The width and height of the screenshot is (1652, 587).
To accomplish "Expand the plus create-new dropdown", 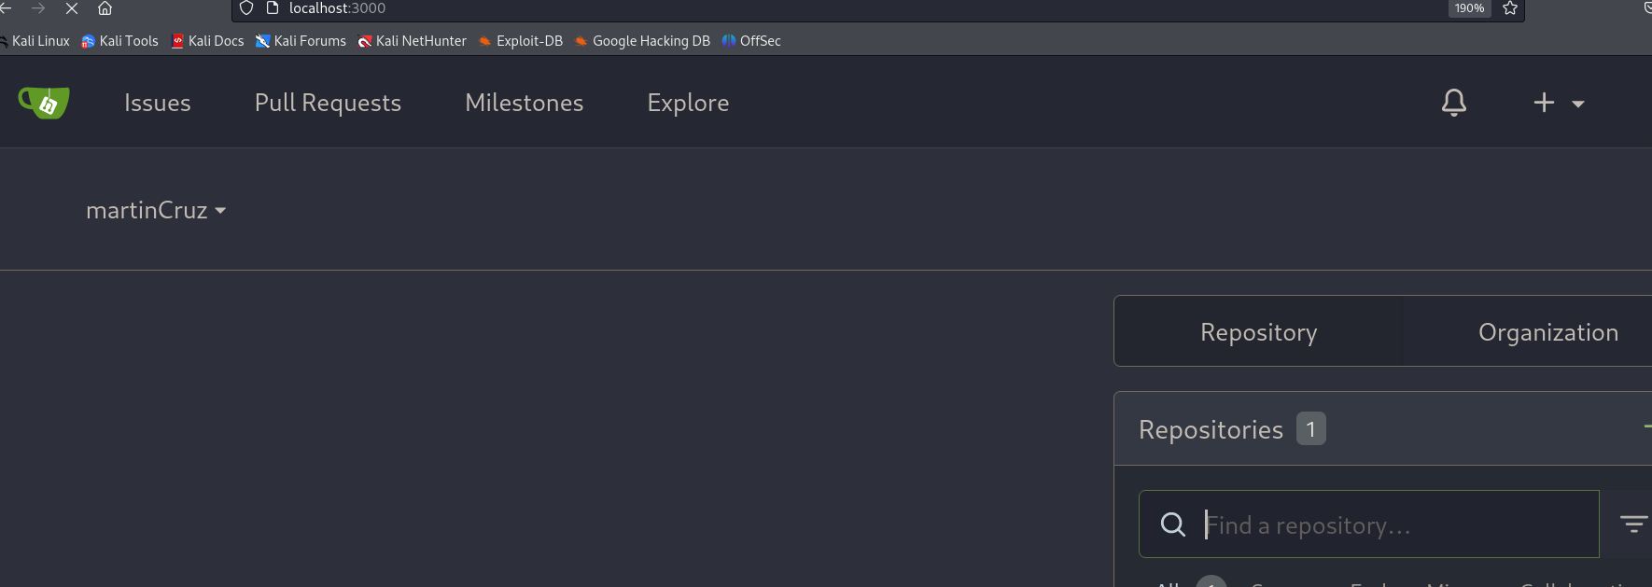I will pos(1558,103).
